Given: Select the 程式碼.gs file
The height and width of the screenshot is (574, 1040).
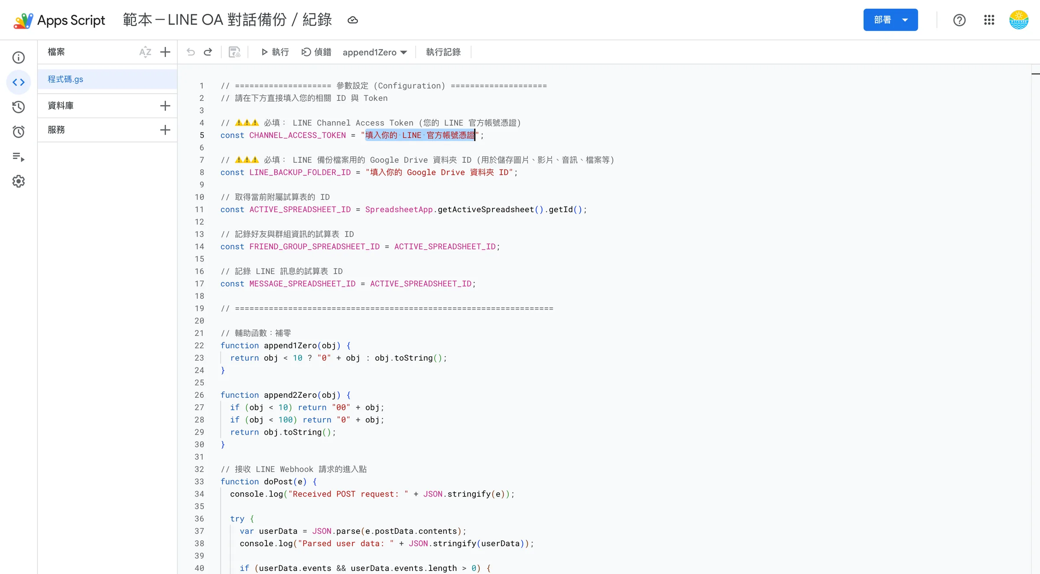Looking at the screenshot, I should pyautogui.click(x=107, y=79).
